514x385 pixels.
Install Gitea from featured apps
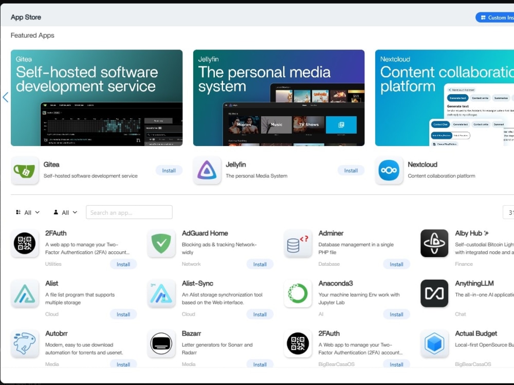click(x=169, y=171)
